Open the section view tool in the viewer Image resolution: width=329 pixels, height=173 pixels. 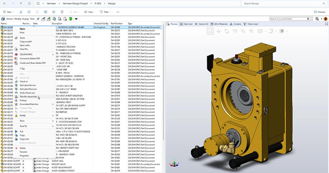(x=281, y=31)
